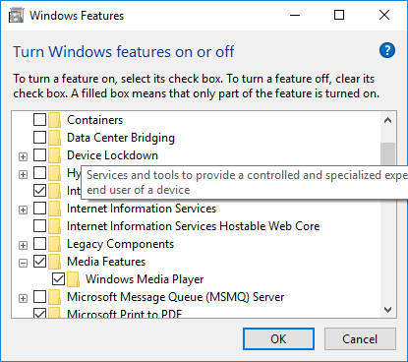408x362 pixels.
Task: Select the Internet Information Services tree item
Action: coord(142,209)
